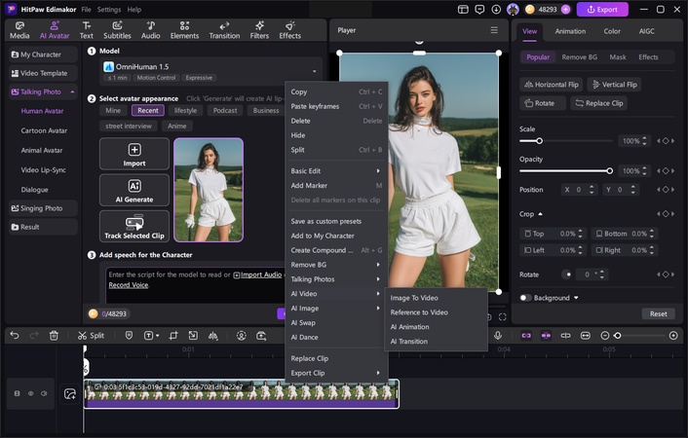The height and width of the screenshot is (438, 688).
Task: Click the trash delete icon in timeline toolbar
Action: coord(54,336)
